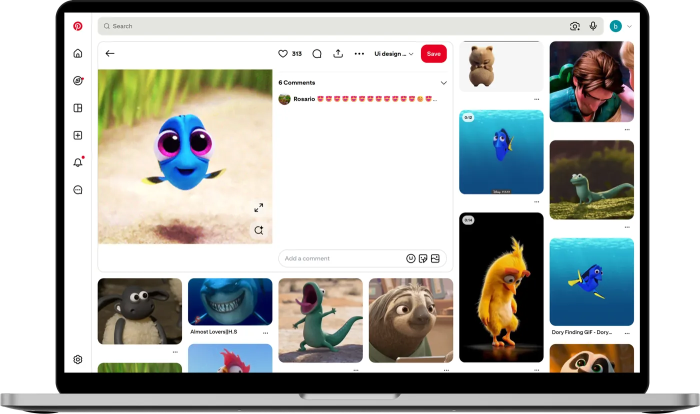Focus the Search field
The image size is (700, 414).
pos(350,26)
